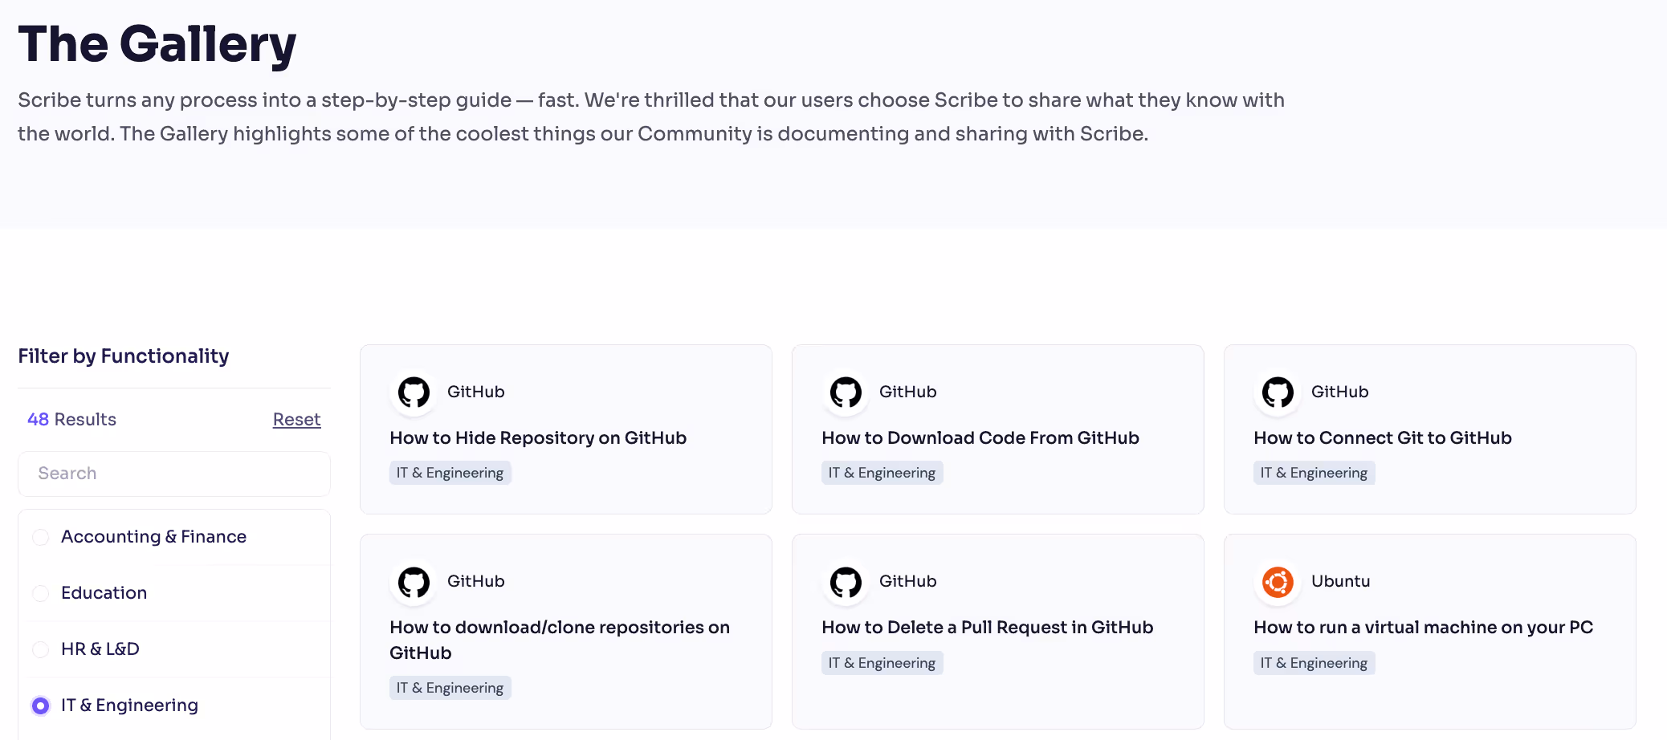1667x740 pixels.
Task: Click GitHub icon on download/clone repositories card
Action: [414, 582]
